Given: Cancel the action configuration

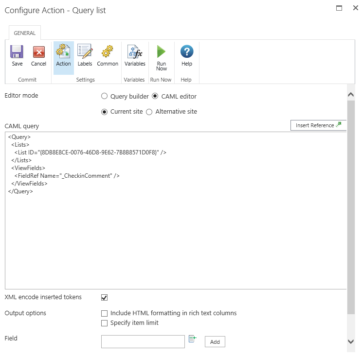Looking at the screenshot, I should tap(38, 55).
